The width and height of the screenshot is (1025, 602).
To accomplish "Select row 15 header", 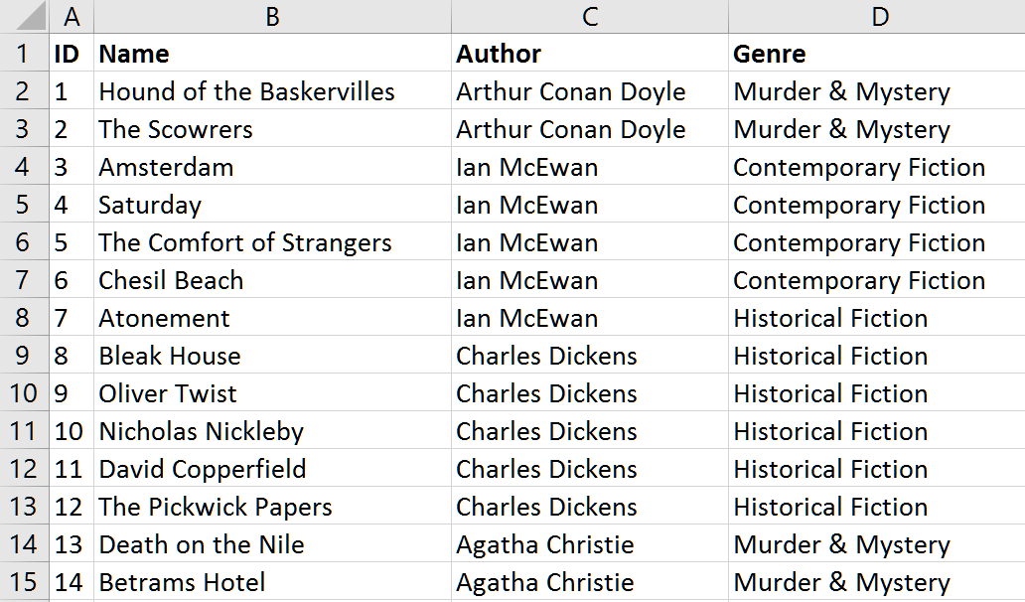I will coord(24,582).
